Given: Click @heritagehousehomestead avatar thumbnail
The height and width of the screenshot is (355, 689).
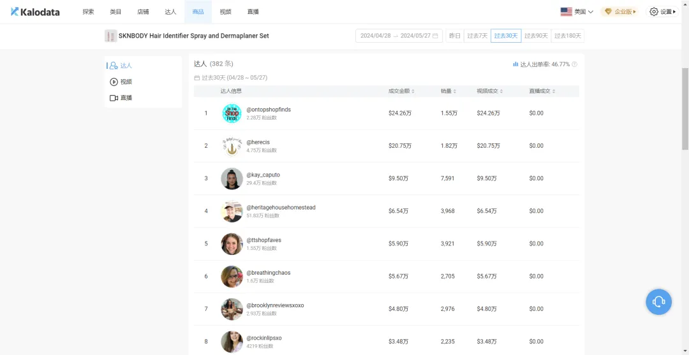Looking at the screenshot, I should pyautogui.click(x=232, y=211).
